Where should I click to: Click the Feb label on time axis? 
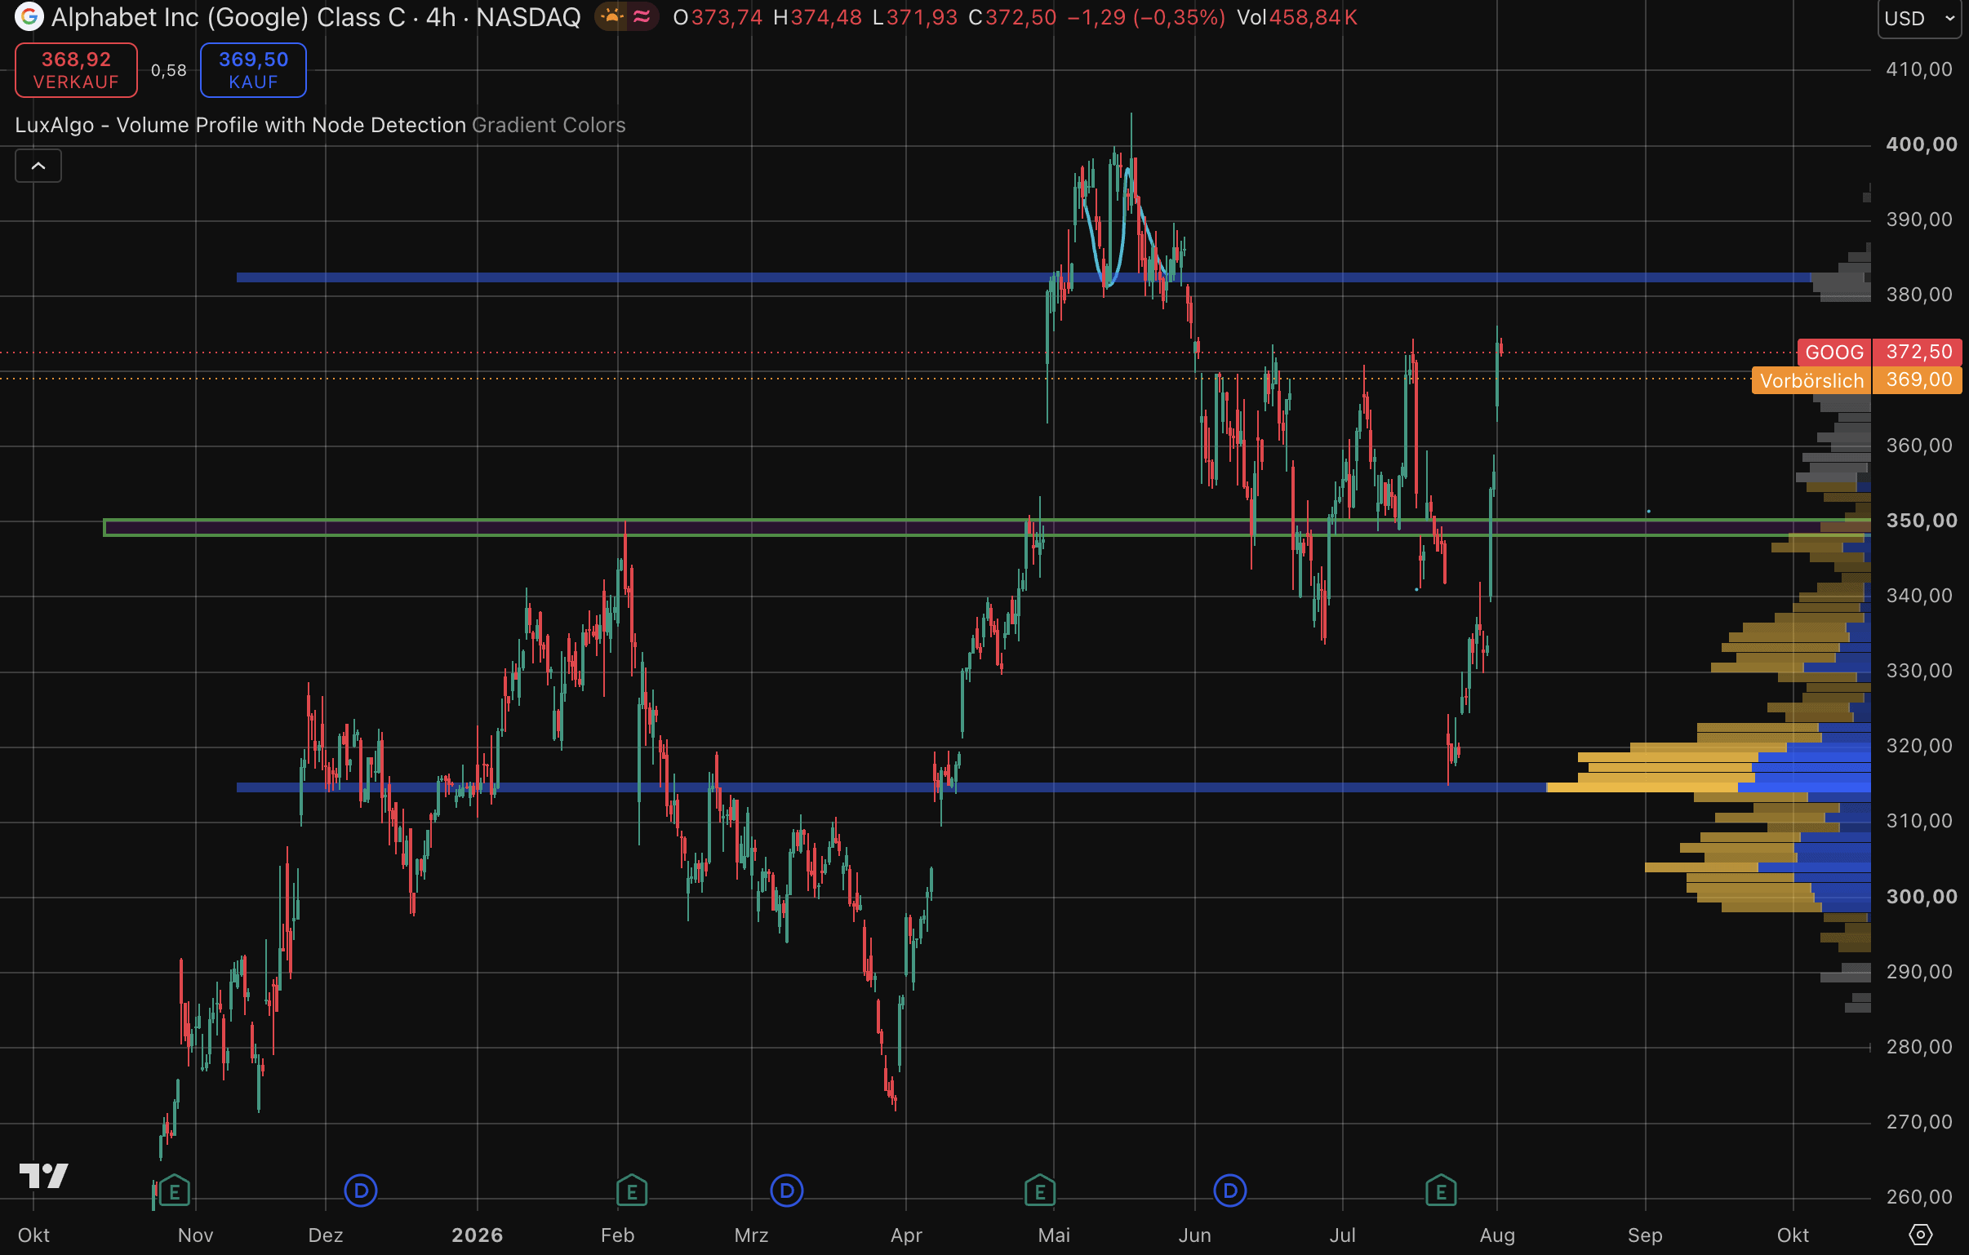(617, 1235)
